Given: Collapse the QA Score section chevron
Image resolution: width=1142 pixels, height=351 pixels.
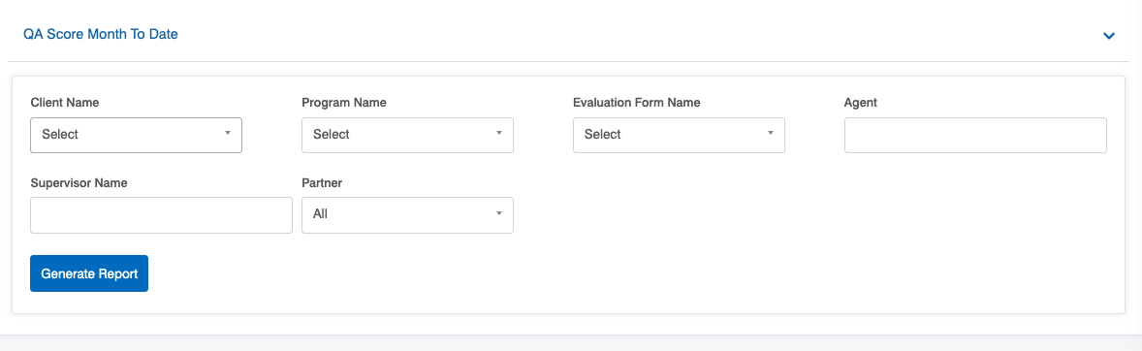Looking at the screenshot, I should tap(1108, 36).
